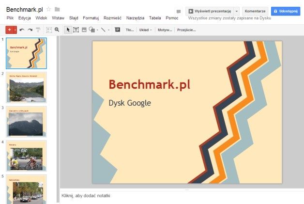Select the arrow pointer tool
Viewport: 304px width, 204px height.
point(68,30)
